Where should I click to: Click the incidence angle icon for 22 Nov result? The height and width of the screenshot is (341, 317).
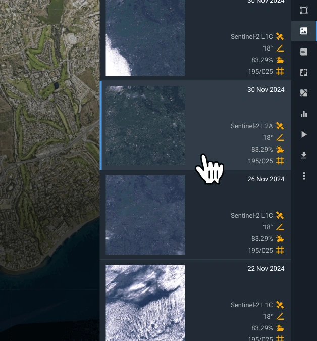280,316
